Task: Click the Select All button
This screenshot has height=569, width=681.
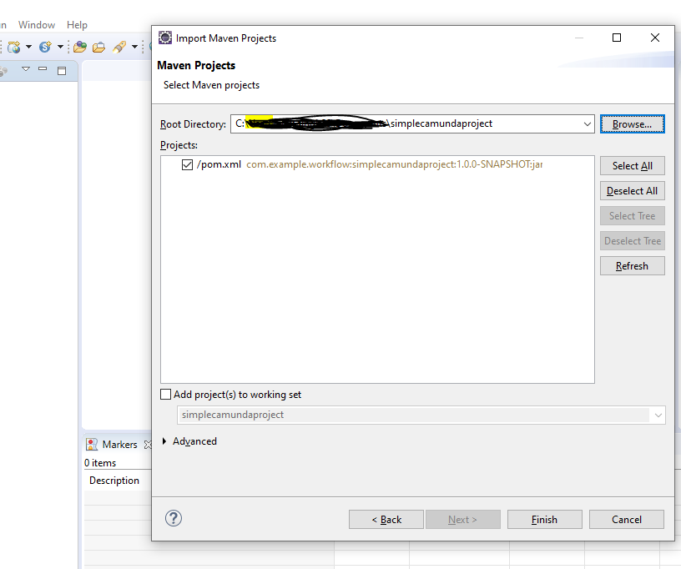Action: point(633,166)
